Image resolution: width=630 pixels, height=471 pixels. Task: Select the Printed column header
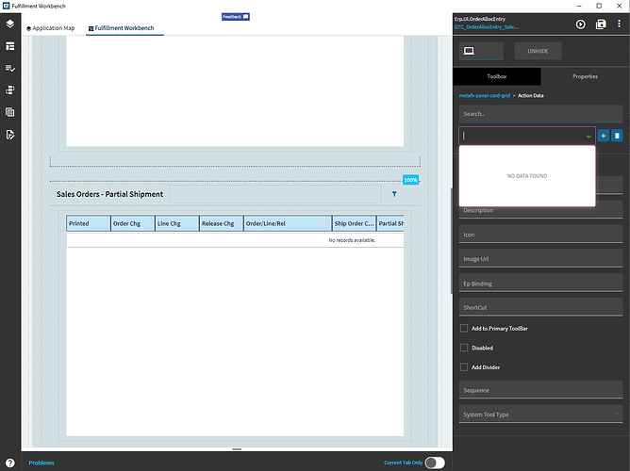click(x=89, y=223)
